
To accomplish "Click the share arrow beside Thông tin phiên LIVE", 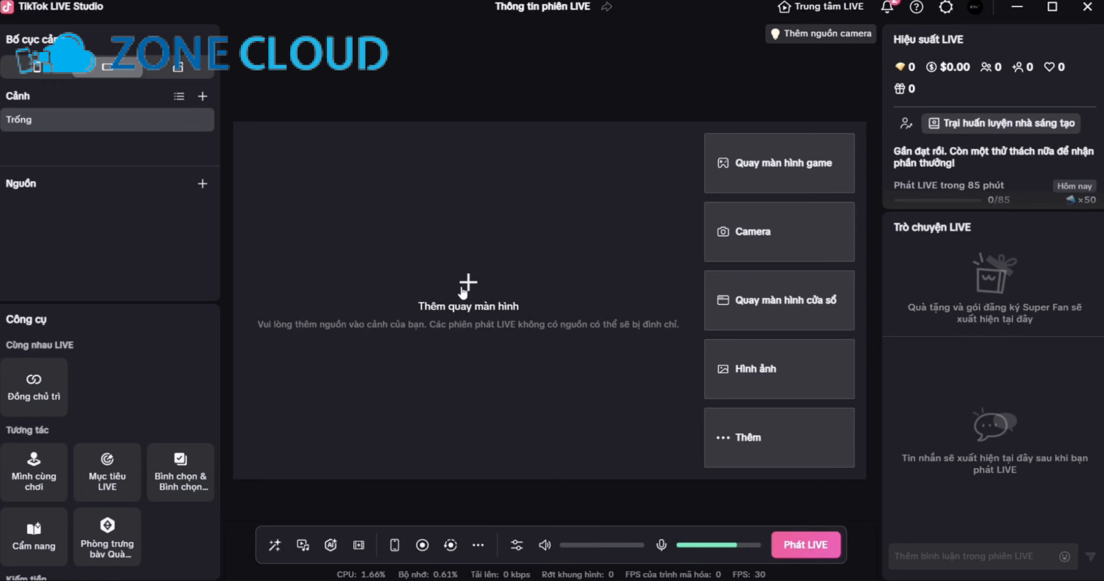I will pos(607,7).
